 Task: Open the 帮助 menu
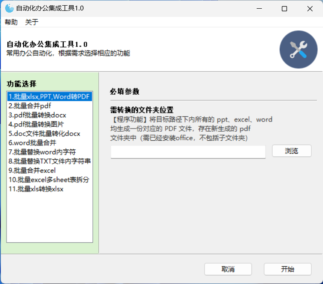(x=11, y=22)
